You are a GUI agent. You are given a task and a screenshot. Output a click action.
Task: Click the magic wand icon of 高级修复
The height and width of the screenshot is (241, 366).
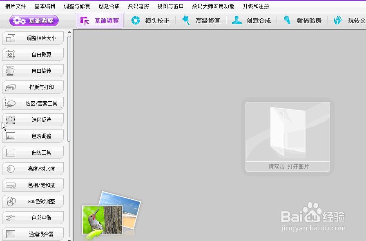point(186,20)
